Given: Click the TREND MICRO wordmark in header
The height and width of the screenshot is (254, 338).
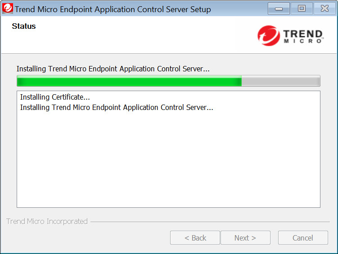Looking at the screenshot, I should tap(303, 36).
